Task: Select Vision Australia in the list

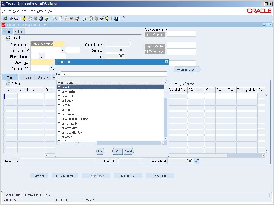Action: [110, 96]
